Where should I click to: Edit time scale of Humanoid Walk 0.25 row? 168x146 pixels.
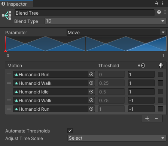[x=141, y=83]
